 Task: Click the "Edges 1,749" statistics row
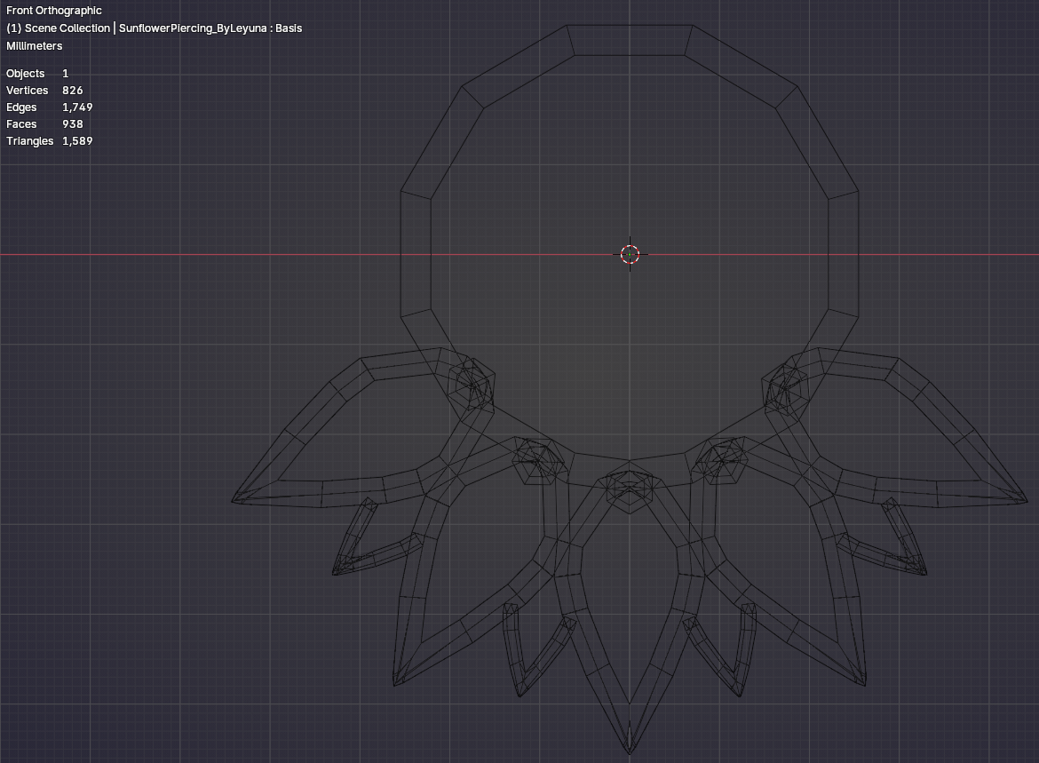[x=49, y=107]
